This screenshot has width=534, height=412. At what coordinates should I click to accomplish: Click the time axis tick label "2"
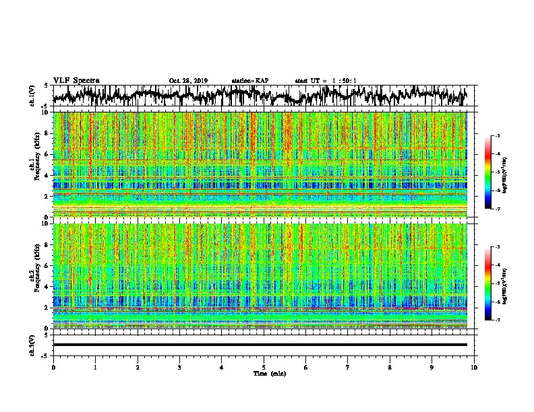[138, 368]
